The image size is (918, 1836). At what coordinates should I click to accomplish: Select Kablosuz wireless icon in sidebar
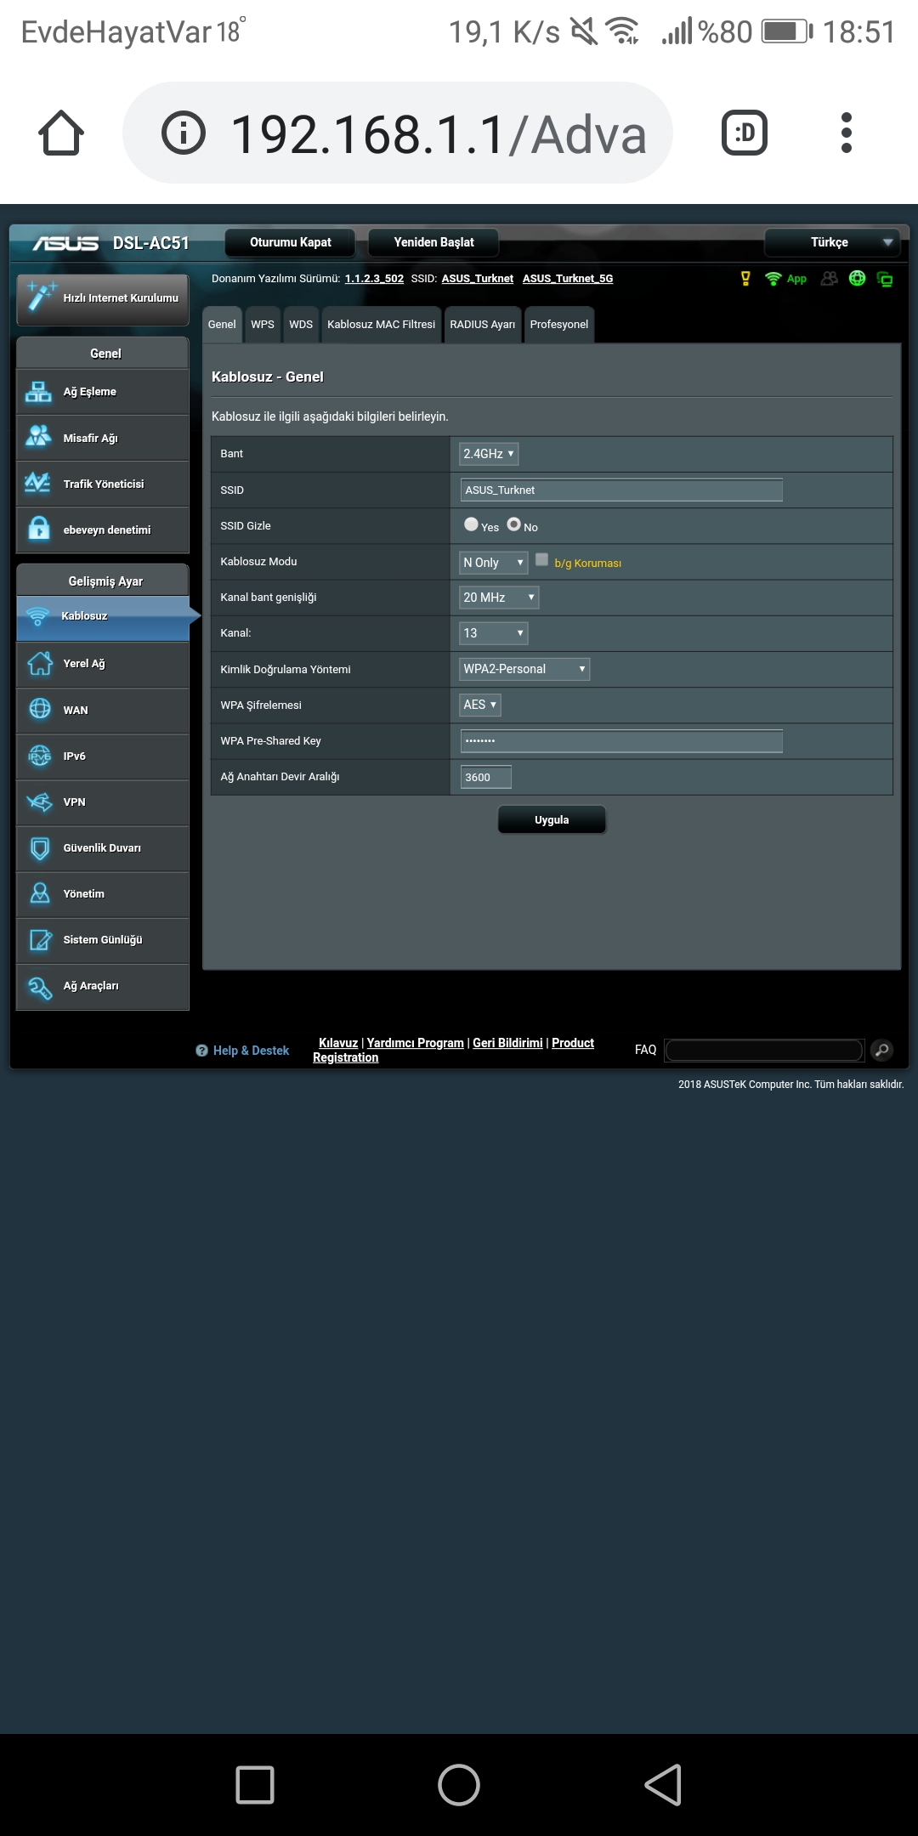38,616
